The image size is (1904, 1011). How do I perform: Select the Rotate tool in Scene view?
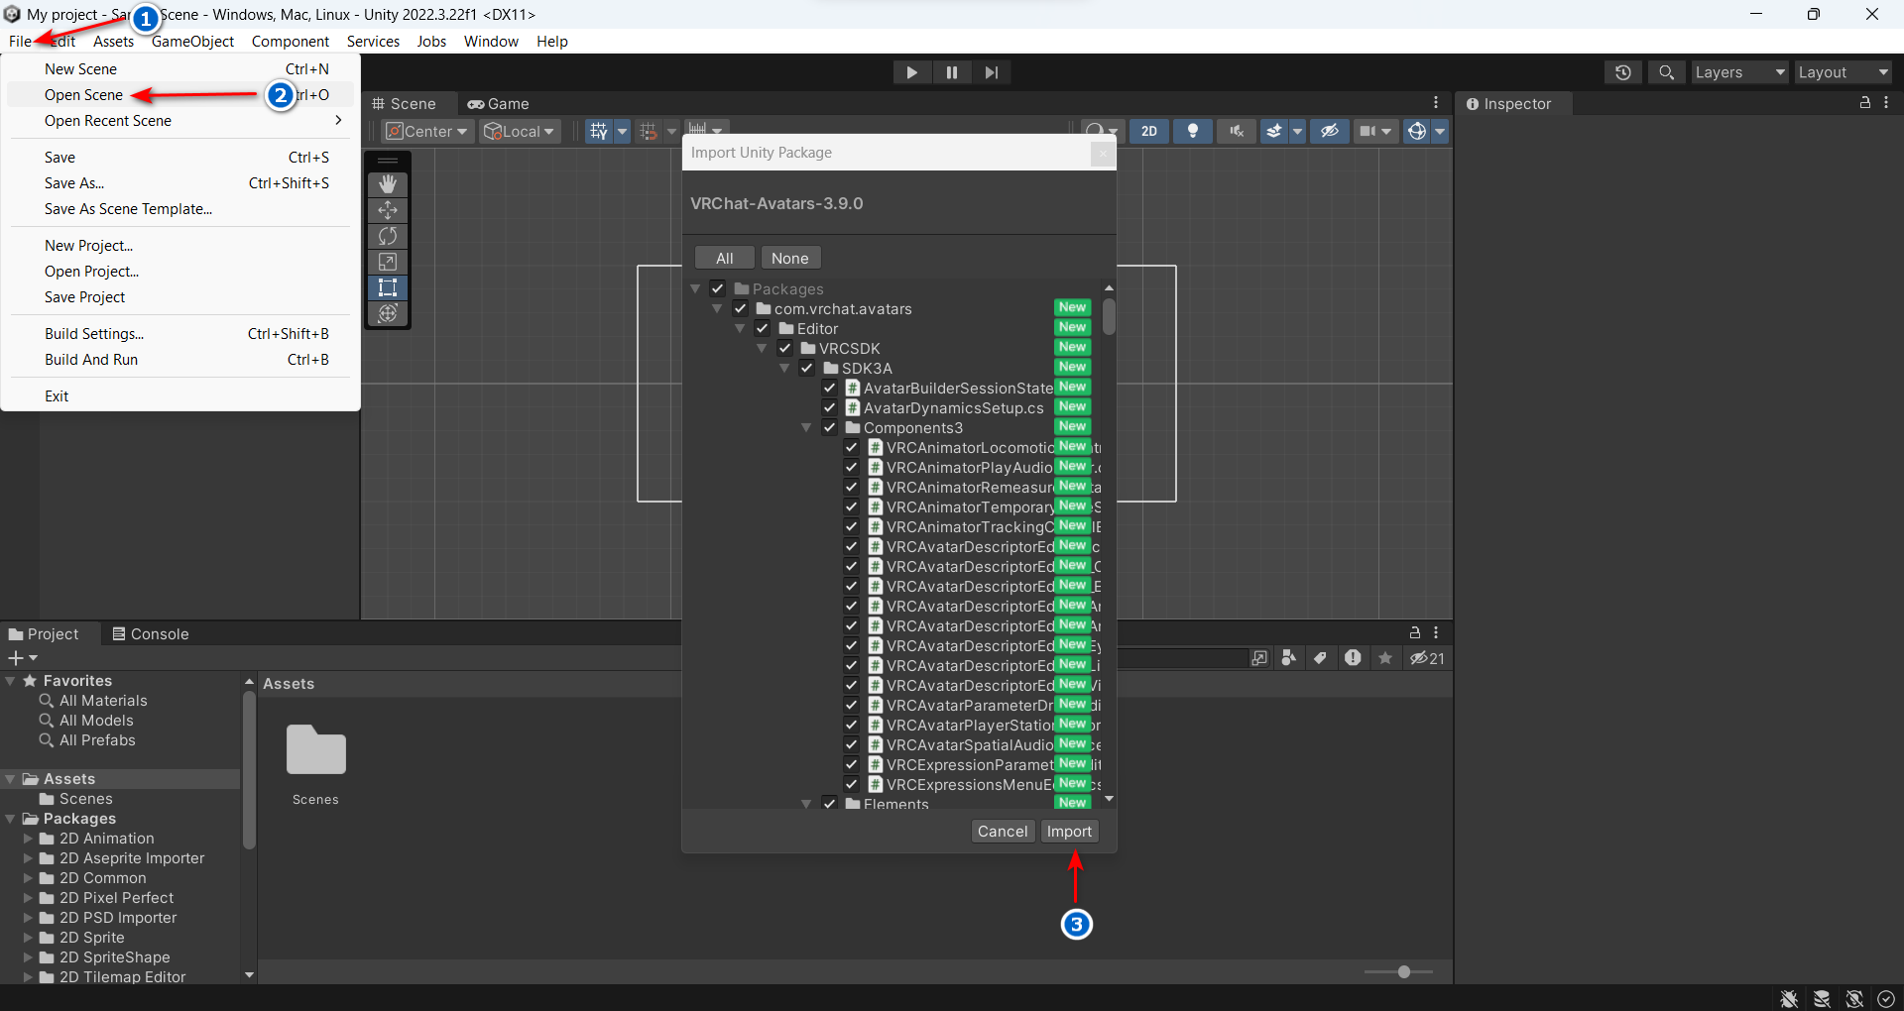point(388,236)
